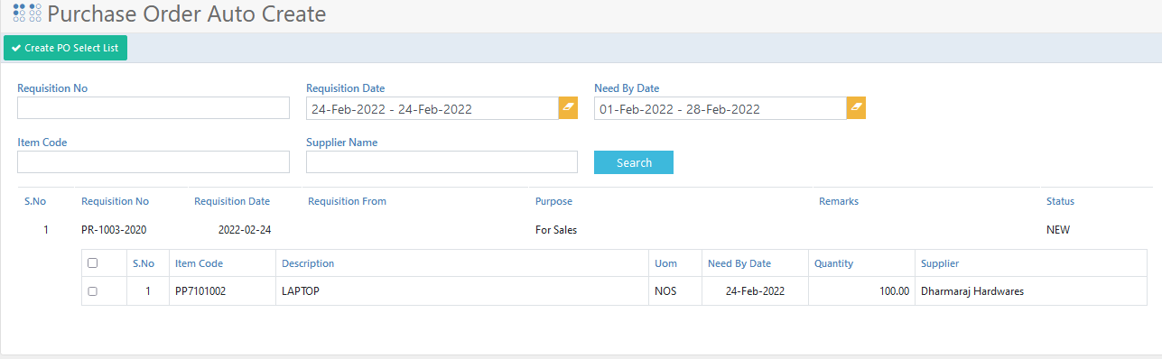Clear the Requisition Date range with eraser icon

[568, 108]
